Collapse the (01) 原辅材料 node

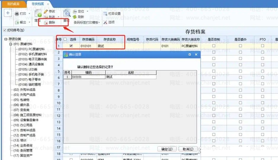pos(11,44)
